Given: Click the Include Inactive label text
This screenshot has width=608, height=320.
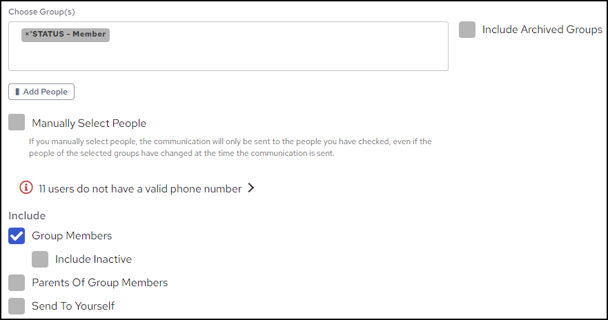Looking at the screenshot, I should [x=93, y=259].
